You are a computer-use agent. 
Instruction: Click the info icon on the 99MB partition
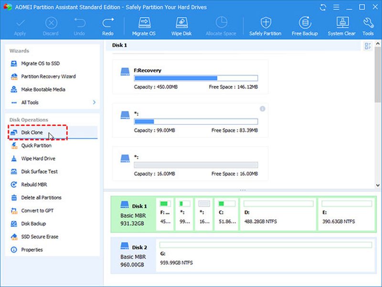coord(262,109)
